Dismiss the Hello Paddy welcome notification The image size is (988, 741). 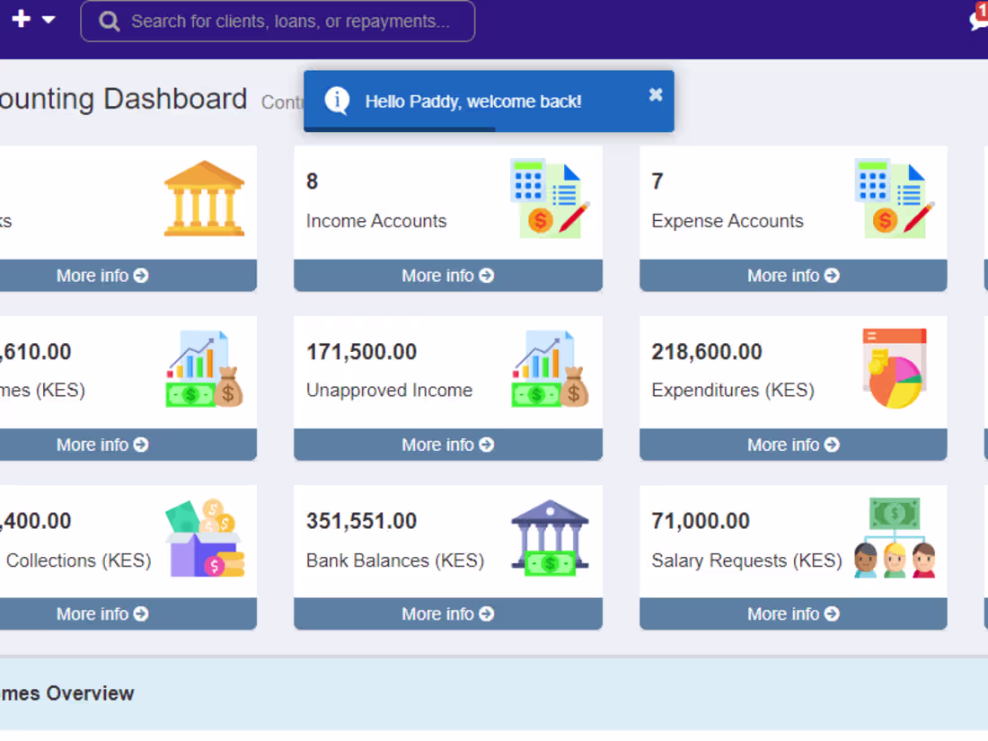(655, 93)
